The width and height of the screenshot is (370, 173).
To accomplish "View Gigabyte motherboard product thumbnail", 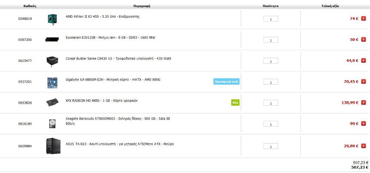I will coord(52,82).
